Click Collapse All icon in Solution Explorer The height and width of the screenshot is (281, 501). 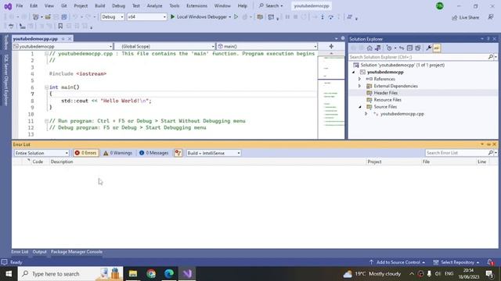(x=409, y=48)
